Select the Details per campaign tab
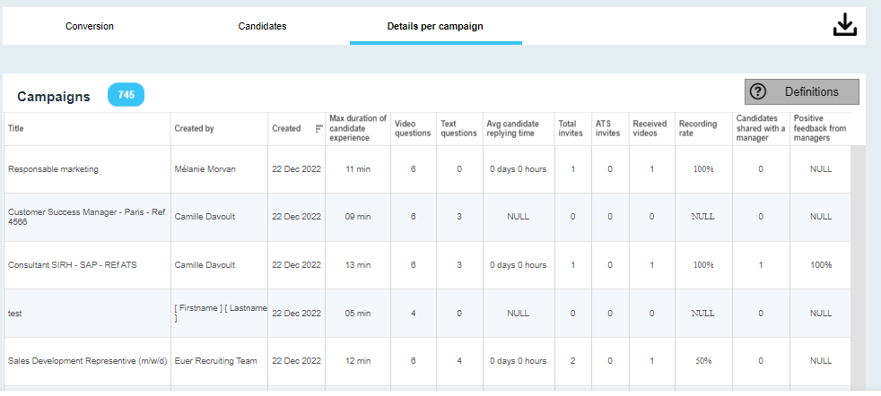 (x=435, y=26)
